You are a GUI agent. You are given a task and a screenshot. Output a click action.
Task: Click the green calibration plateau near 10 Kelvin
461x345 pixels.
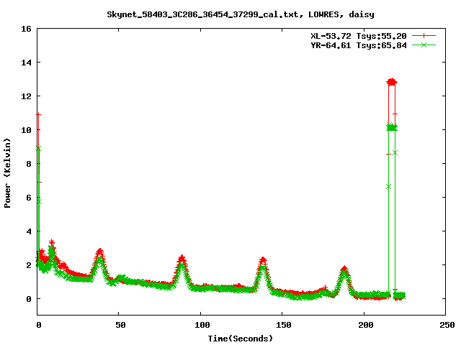point(392,128)
